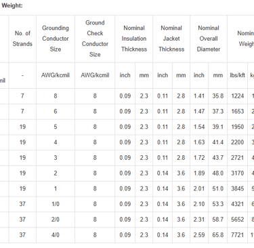254x248 pixels.
Task: Select the Nominal Insulation Thickness header
Action: (x=134, y=39)
